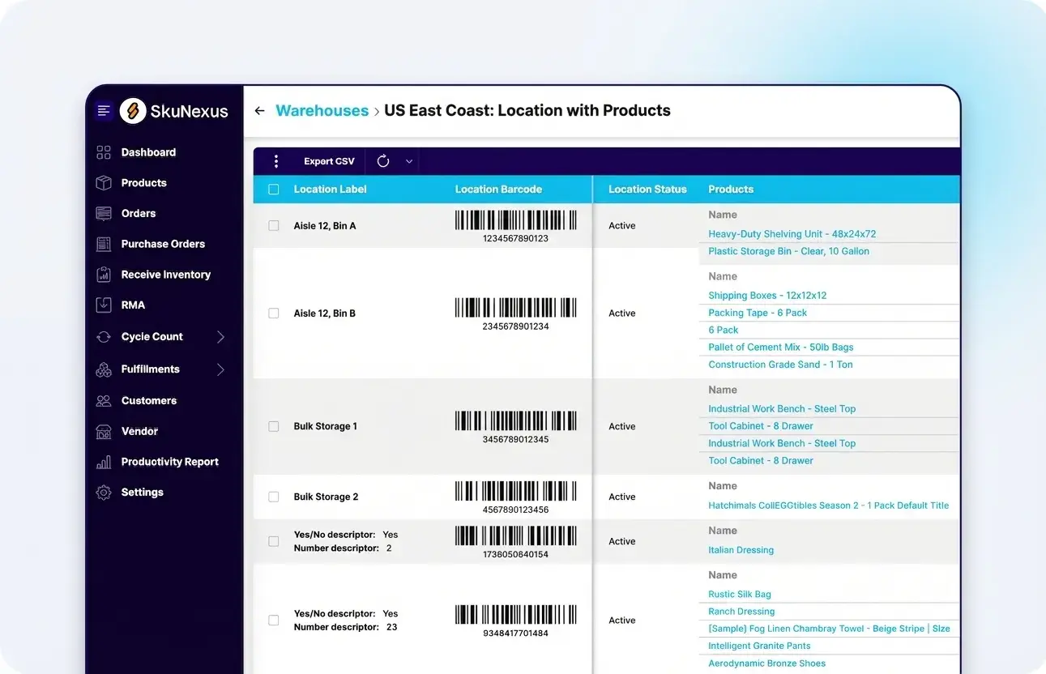Toggle the select-all checkbox in table header

(x=274, y=190)
